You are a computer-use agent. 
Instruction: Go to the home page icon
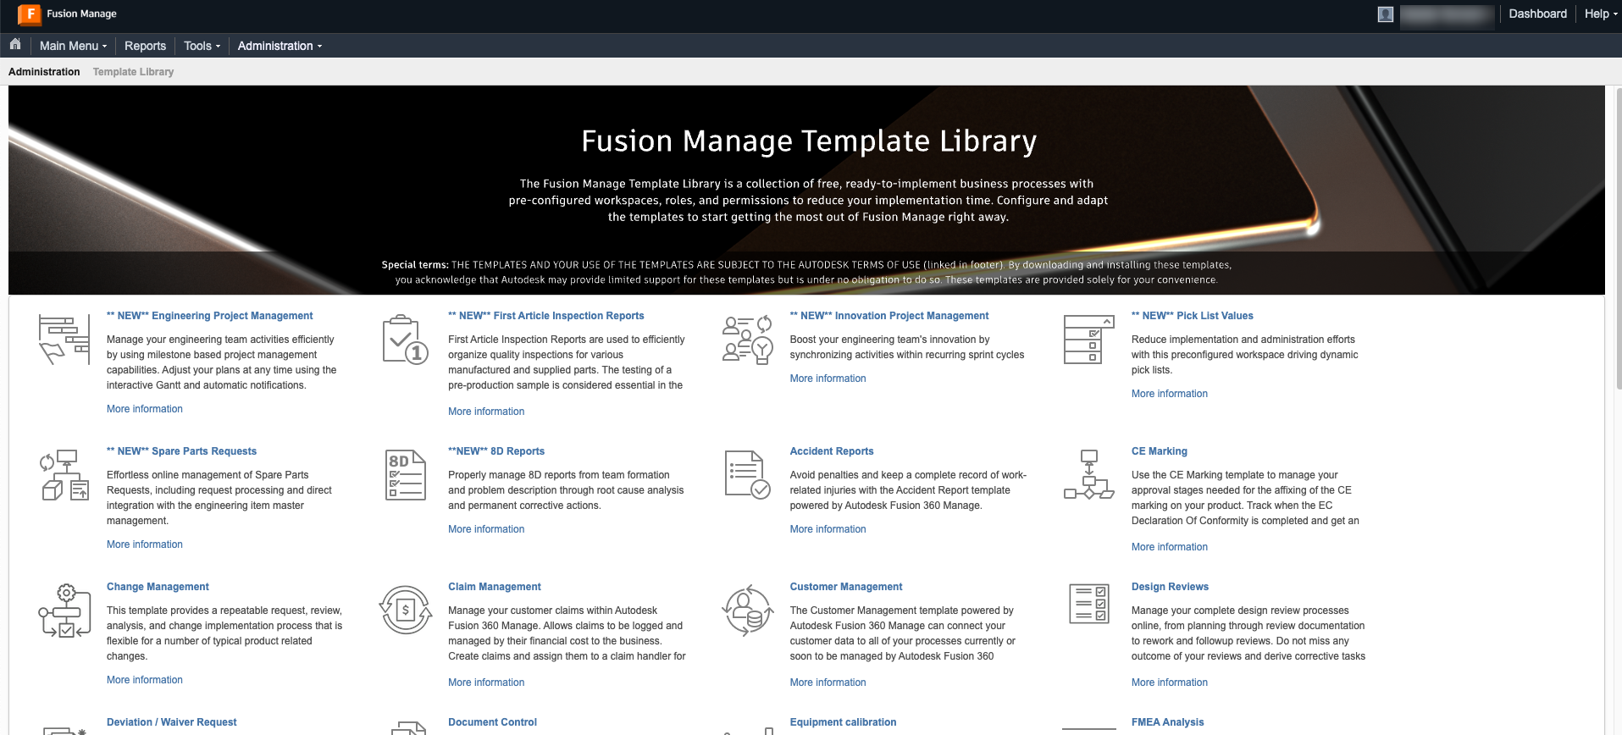(15, 44)
